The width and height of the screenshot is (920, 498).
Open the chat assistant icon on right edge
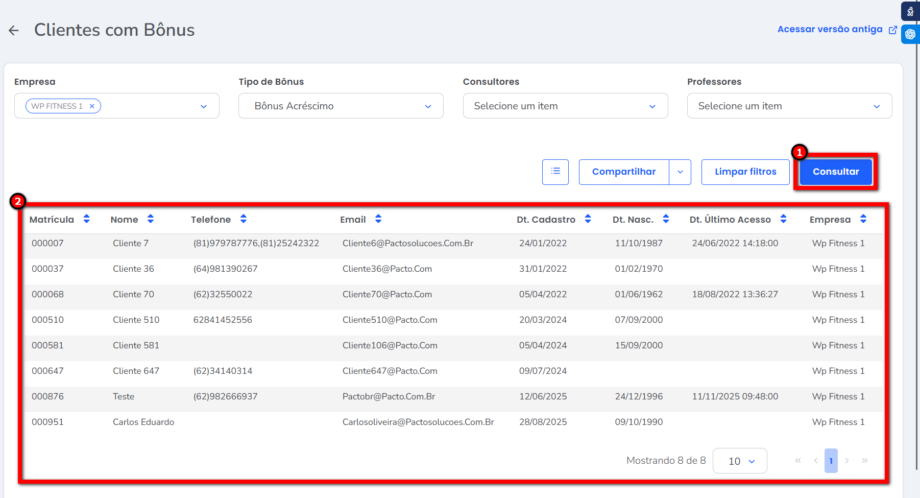pyautogui.click(x=910, y=34)
